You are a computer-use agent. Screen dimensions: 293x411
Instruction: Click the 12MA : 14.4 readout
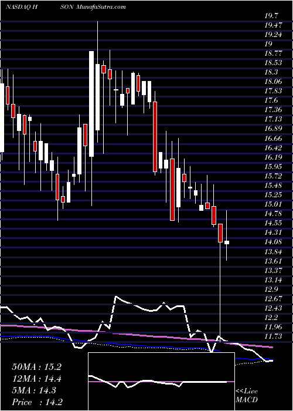point(36,379)
